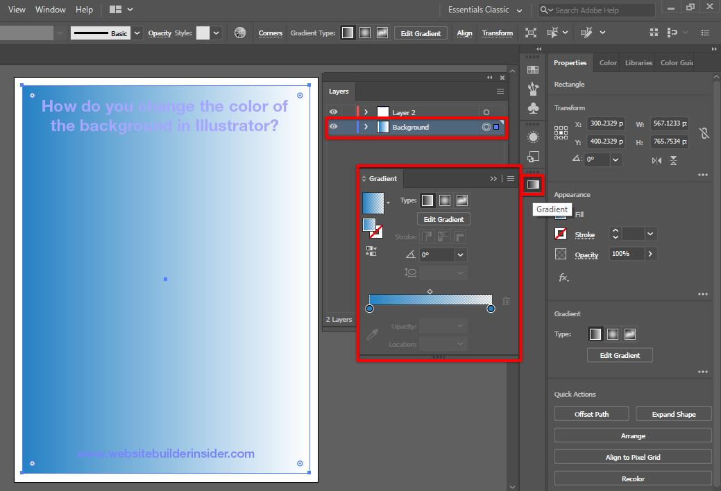This screenshot has width=721, height=491.
Task: Open the Symbols panel club icon
Action: point(533,108)
